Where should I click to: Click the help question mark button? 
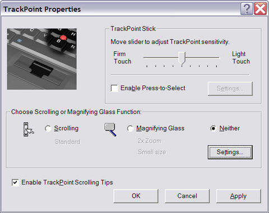coord(247,8)
